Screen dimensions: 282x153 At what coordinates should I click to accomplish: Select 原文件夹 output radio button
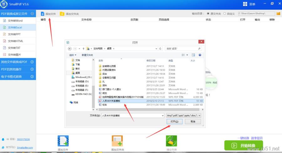[x=208, y=14]
